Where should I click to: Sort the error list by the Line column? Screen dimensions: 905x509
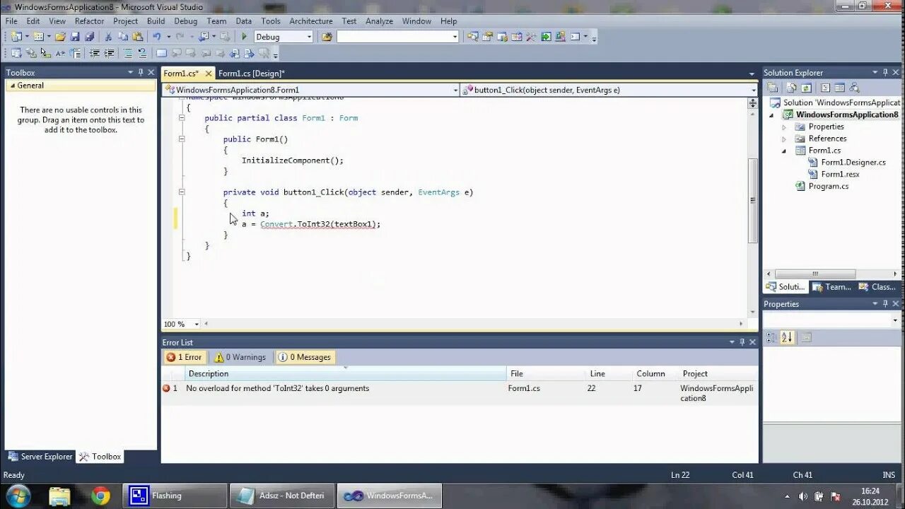click(x=608, y=374)
